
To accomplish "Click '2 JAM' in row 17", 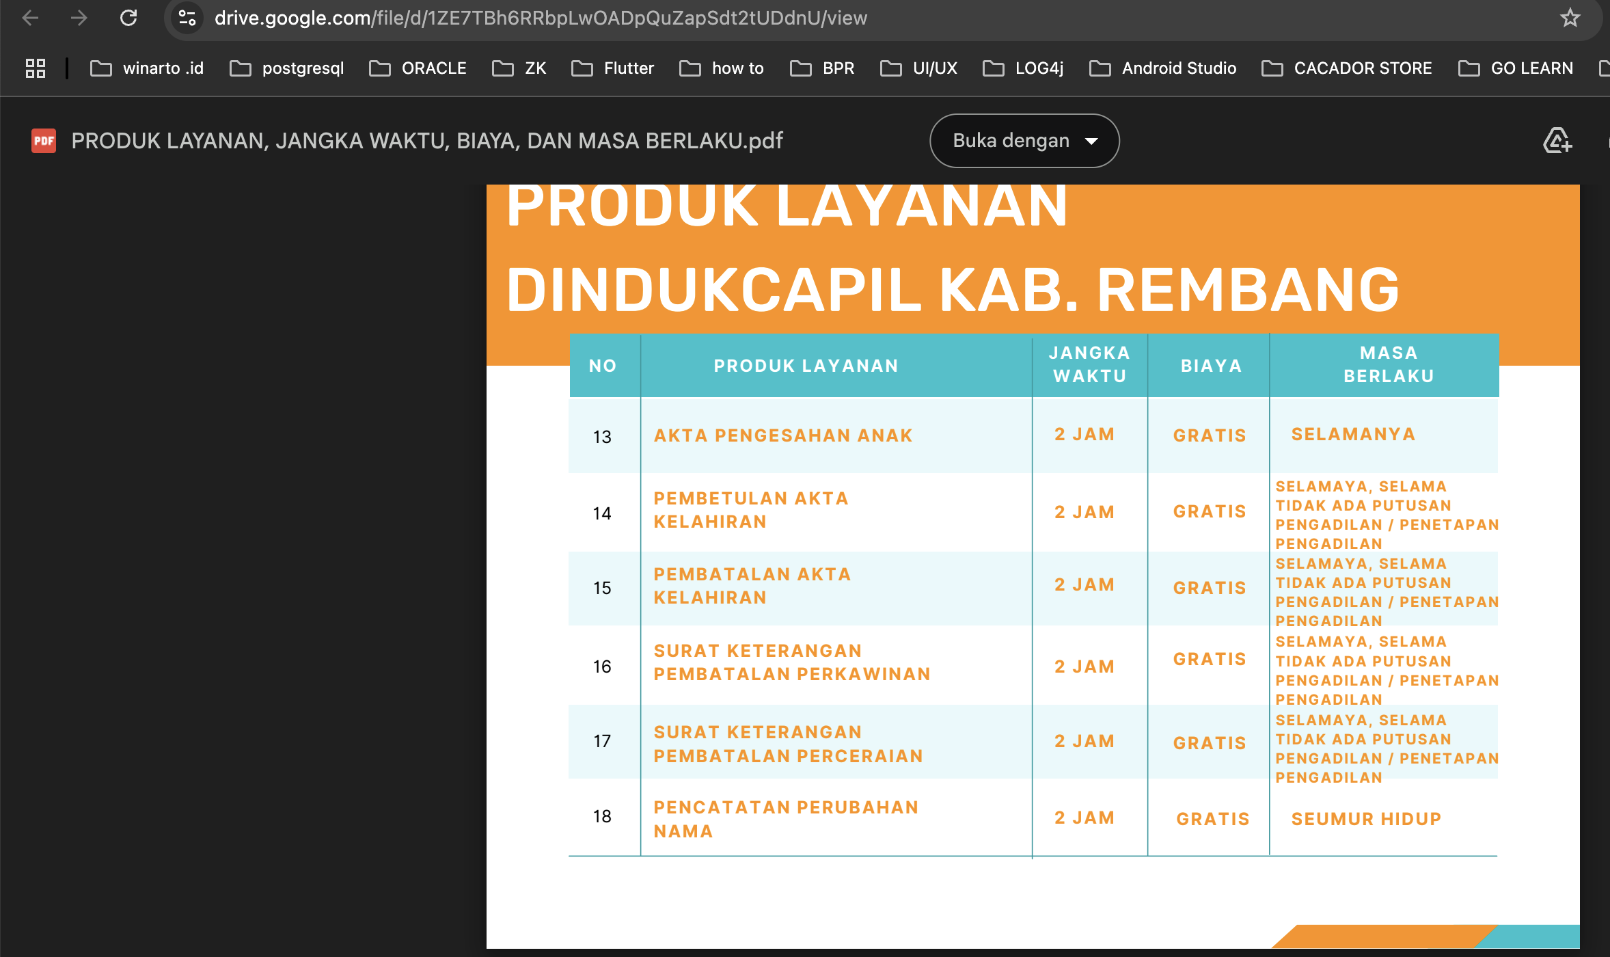I will pos(1084,741).
